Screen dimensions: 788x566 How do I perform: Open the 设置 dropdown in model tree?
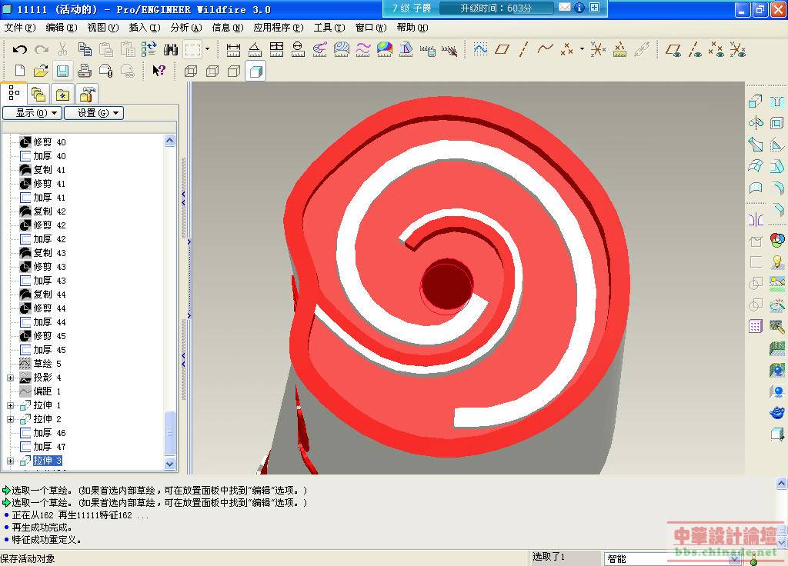94,113
